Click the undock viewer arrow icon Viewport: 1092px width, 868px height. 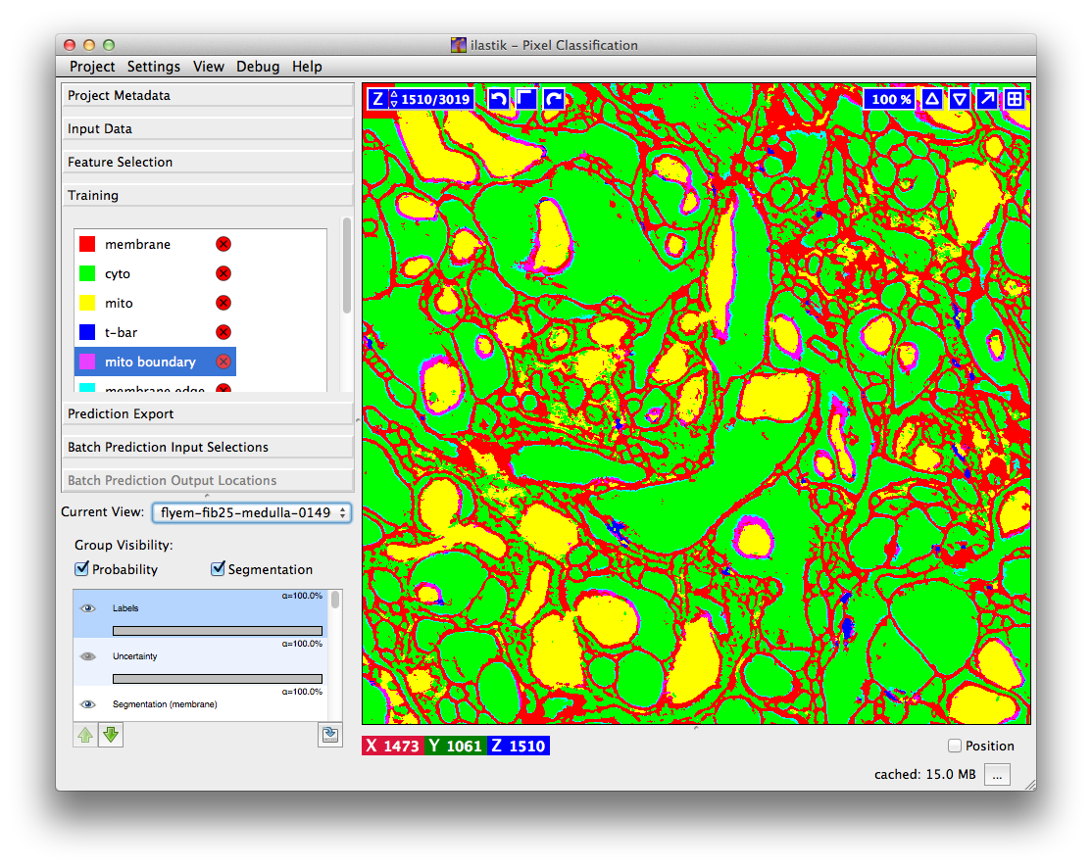[987, 99]
